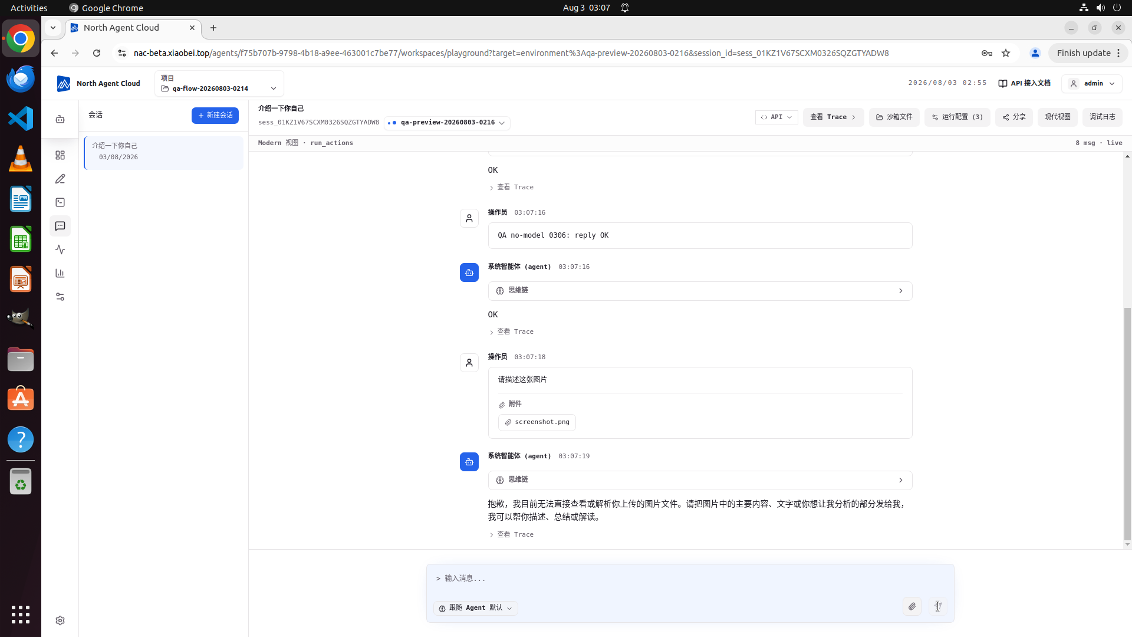Open the dashboard grid icon in sidebar

60,155
